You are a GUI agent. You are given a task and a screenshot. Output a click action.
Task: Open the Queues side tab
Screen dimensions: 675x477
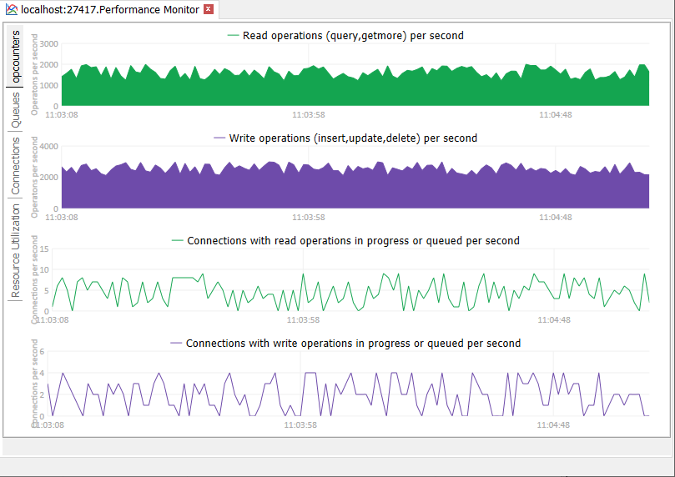pyautogui.click(x=16, y=109)
